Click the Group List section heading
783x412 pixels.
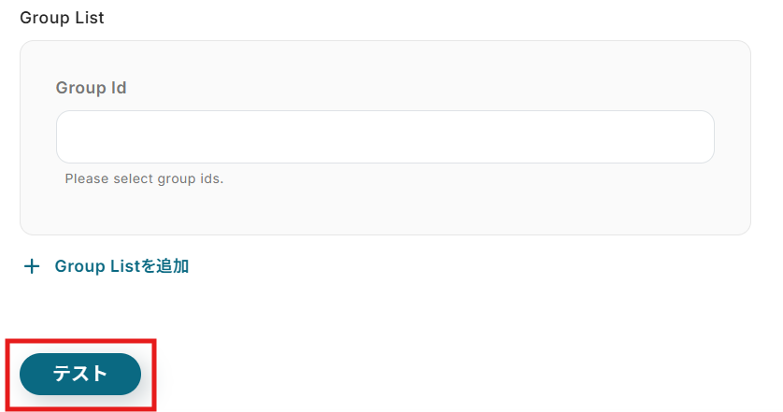[x=62, y=18]
